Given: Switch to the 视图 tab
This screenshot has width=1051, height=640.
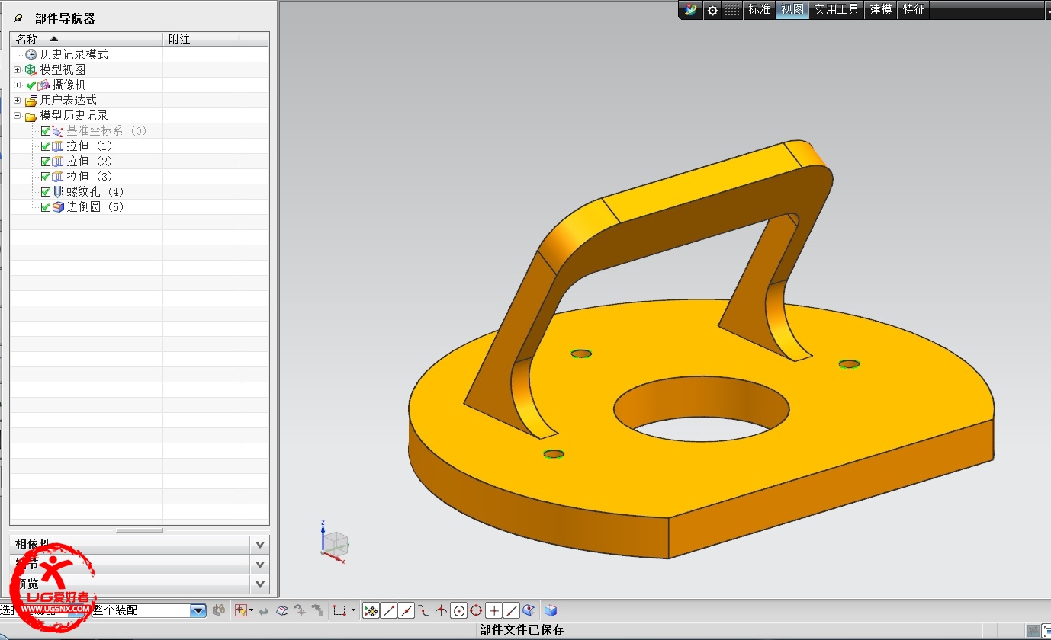Looking at the screenshot, I should [x=792, y=10].
